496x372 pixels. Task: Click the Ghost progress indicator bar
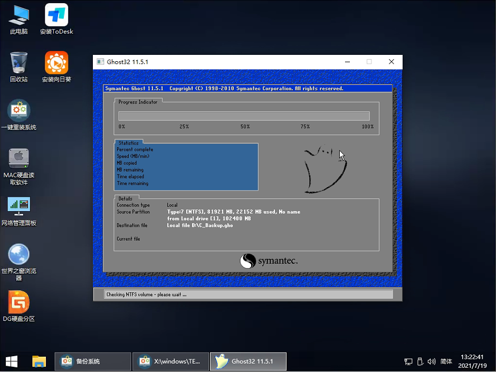pyautogui.click(x=245, y=115)
